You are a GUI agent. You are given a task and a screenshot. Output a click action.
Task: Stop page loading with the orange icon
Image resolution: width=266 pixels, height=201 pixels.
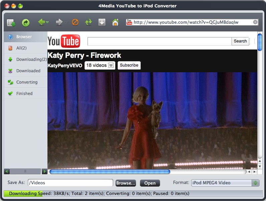[75, 22]
